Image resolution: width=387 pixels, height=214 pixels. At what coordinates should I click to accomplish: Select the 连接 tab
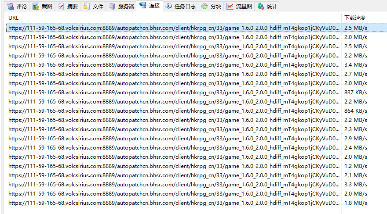(150, 6)
